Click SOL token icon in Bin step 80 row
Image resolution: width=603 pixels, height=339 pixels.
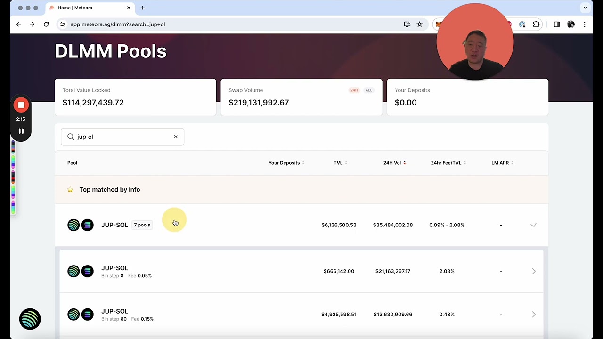(x=88, y=315)
